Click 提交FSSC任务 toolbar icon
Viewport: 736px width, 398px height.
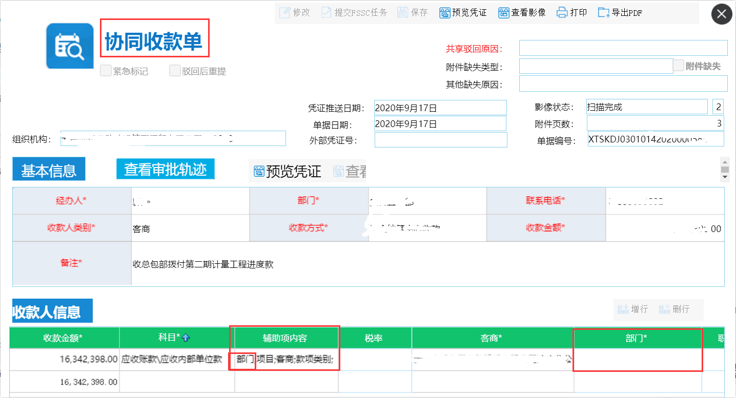point(326,13)
